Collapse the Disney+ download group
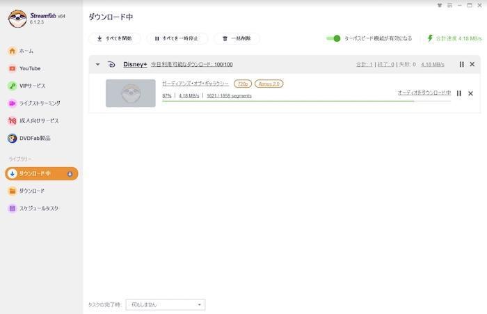The height and width of the screenshot is (314, 487). coord(97,64)
